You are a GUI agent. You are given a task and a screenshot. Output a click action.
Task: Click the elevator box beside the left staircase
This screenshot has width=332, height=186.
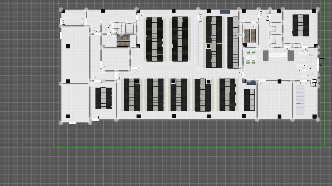coord(129,28)
